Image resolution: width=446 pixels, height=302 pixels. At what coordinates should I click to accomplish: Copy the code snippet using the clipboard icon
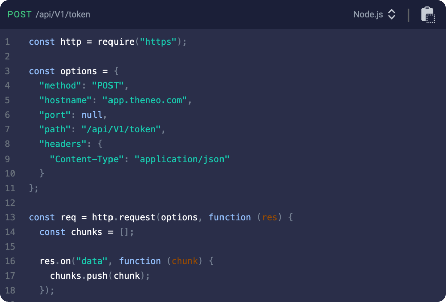[428, 14]
